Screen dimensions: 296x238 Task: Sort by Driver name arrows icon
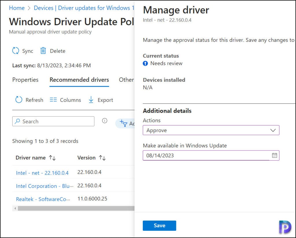(x=52, y=158)
